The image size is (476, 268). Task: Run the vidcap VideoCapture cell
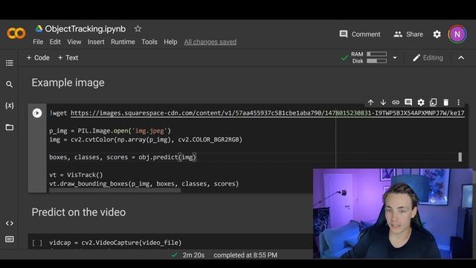tap(37, 243)
